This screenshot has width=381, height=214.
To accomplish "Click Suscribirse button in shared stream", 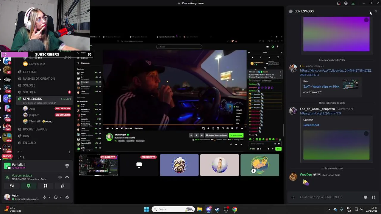I will click(236, 136).
